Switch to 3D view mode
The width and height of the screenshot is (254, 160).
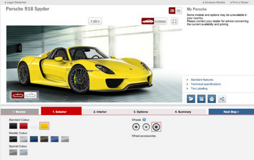click(x=179, y=11)
